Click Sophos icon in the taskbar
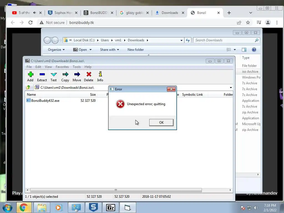 click(x=93, y=207)
